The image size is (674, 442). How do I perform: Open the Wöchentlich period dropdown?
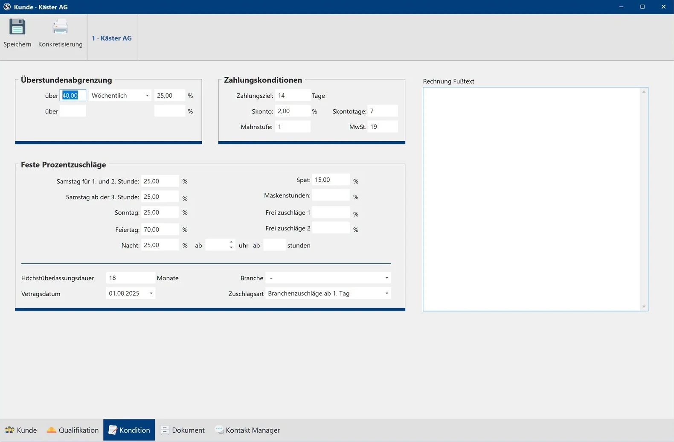pyautogui.click(x=147, y=96)
